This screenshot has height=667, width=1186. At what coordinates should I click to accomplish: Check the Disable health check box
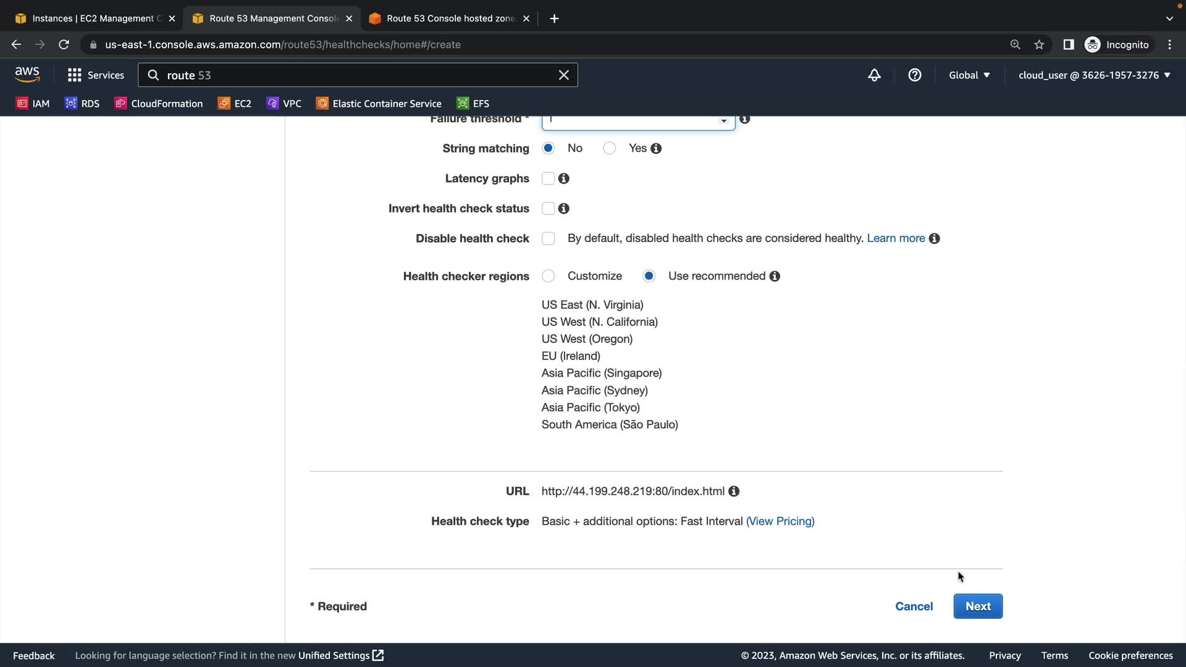click(x=548, y=238)
